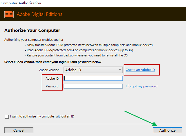The width and height of the screenshot is (186, 136).
Task: Click the 'Password:' field label
Action: pyautogui.click(x=53, y=86)
